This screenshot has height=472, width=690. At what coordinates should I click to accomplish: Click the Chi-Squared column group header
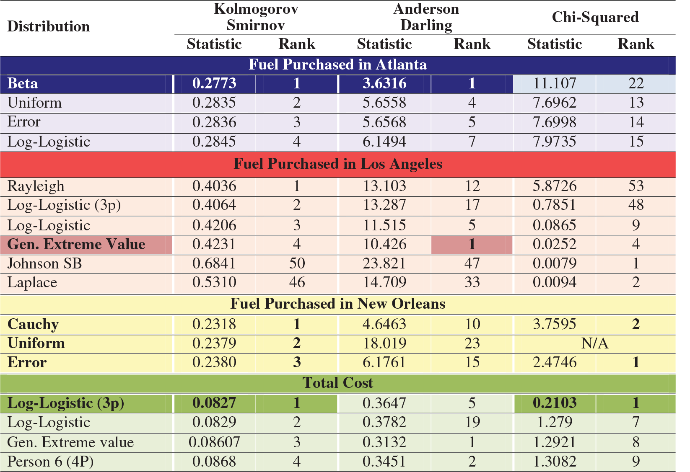595,17
